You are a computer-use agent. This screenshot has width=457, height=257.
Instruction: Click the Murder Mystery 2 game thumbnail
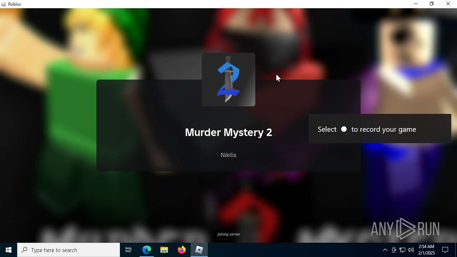[x=228, y=80]
